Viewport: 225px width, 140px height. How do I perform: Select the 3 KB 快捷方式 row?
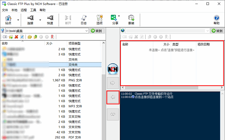(x=51, y=54)
